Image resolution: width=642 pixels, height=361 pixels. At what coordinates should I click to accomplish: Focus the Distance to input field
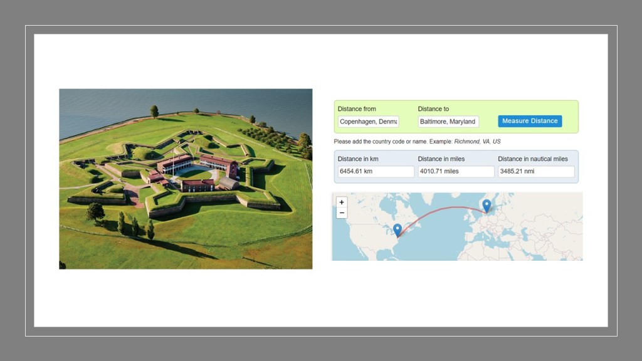(448, 122)
